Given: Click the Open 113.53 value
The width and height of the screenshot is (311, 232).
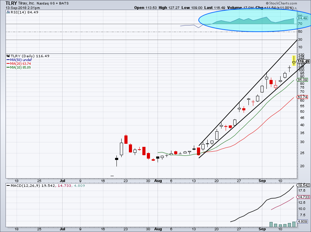Looking at the screenshot, I should coord(145,8).
